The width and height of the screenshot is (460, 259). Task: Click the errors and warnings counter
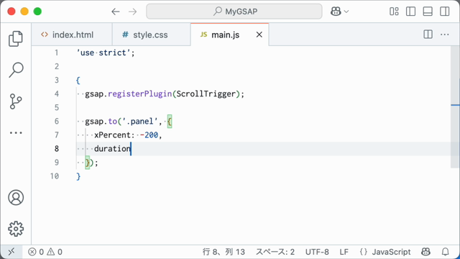tap(45, 252)
